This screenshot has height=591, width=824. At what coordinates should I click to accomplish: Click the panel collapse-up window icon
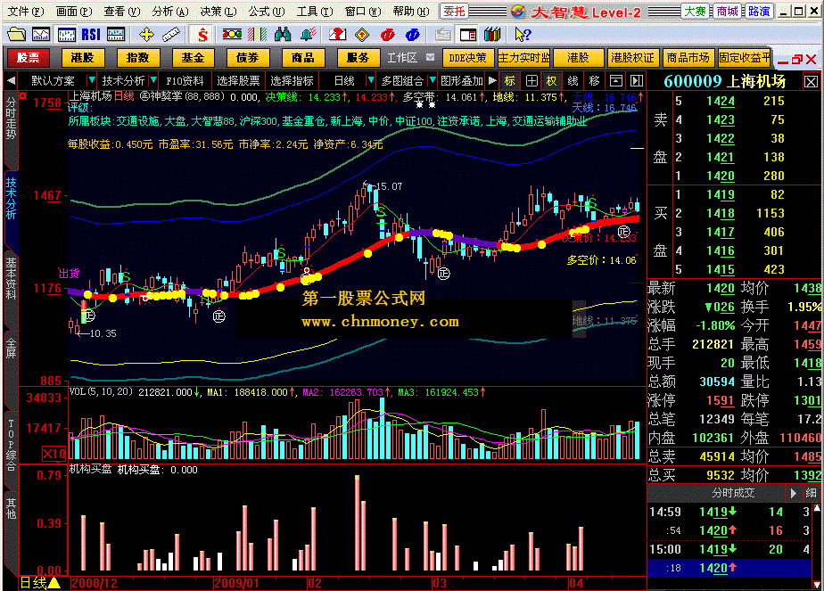click(x=616, y=81)
